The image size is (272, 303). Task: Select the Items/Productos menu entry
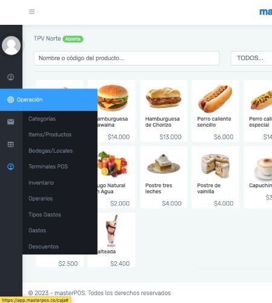(50, 135)
